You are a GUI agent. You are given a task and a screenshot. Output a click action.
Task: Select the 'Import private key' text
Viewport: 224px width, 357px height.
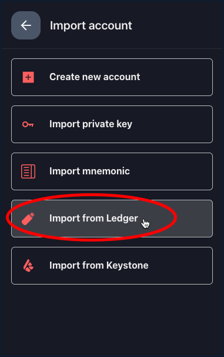91,124
